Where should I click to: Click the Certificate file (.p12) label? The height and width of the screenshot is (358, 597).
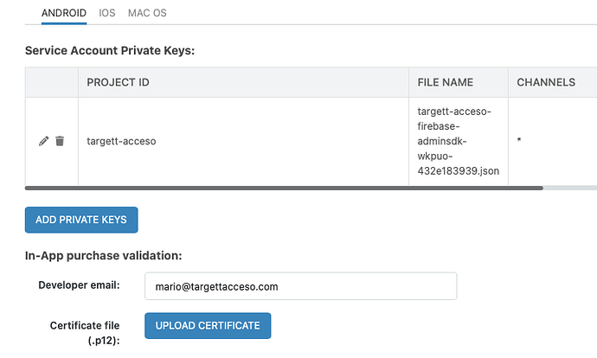(84, 332)
